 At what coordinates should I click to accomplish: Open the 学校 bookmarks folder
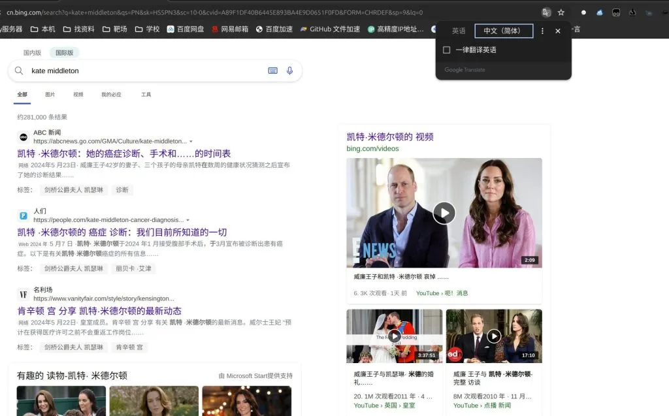pos(147,29)
